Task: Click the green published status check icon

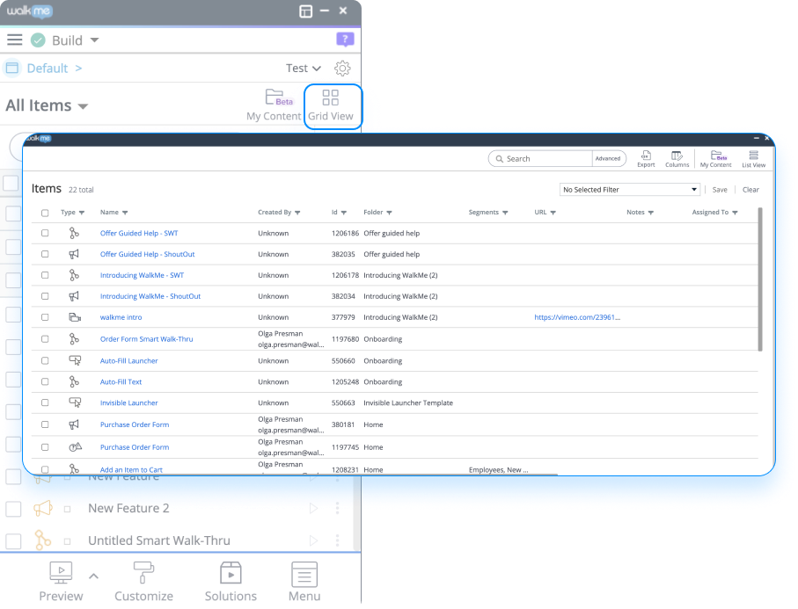Action: click(x=38, y=40)
